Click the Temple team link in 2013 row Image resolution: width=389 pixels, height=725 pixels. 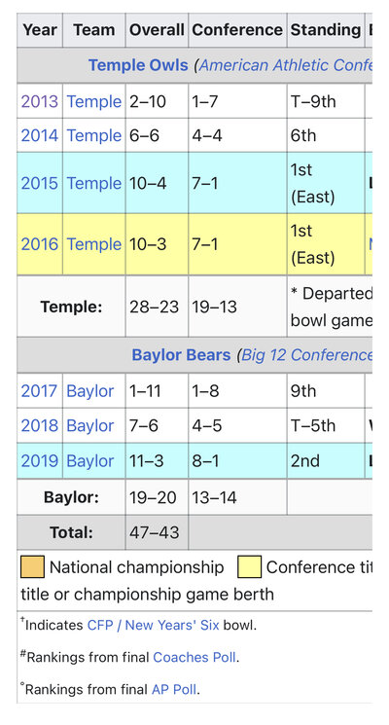[94, 101]
